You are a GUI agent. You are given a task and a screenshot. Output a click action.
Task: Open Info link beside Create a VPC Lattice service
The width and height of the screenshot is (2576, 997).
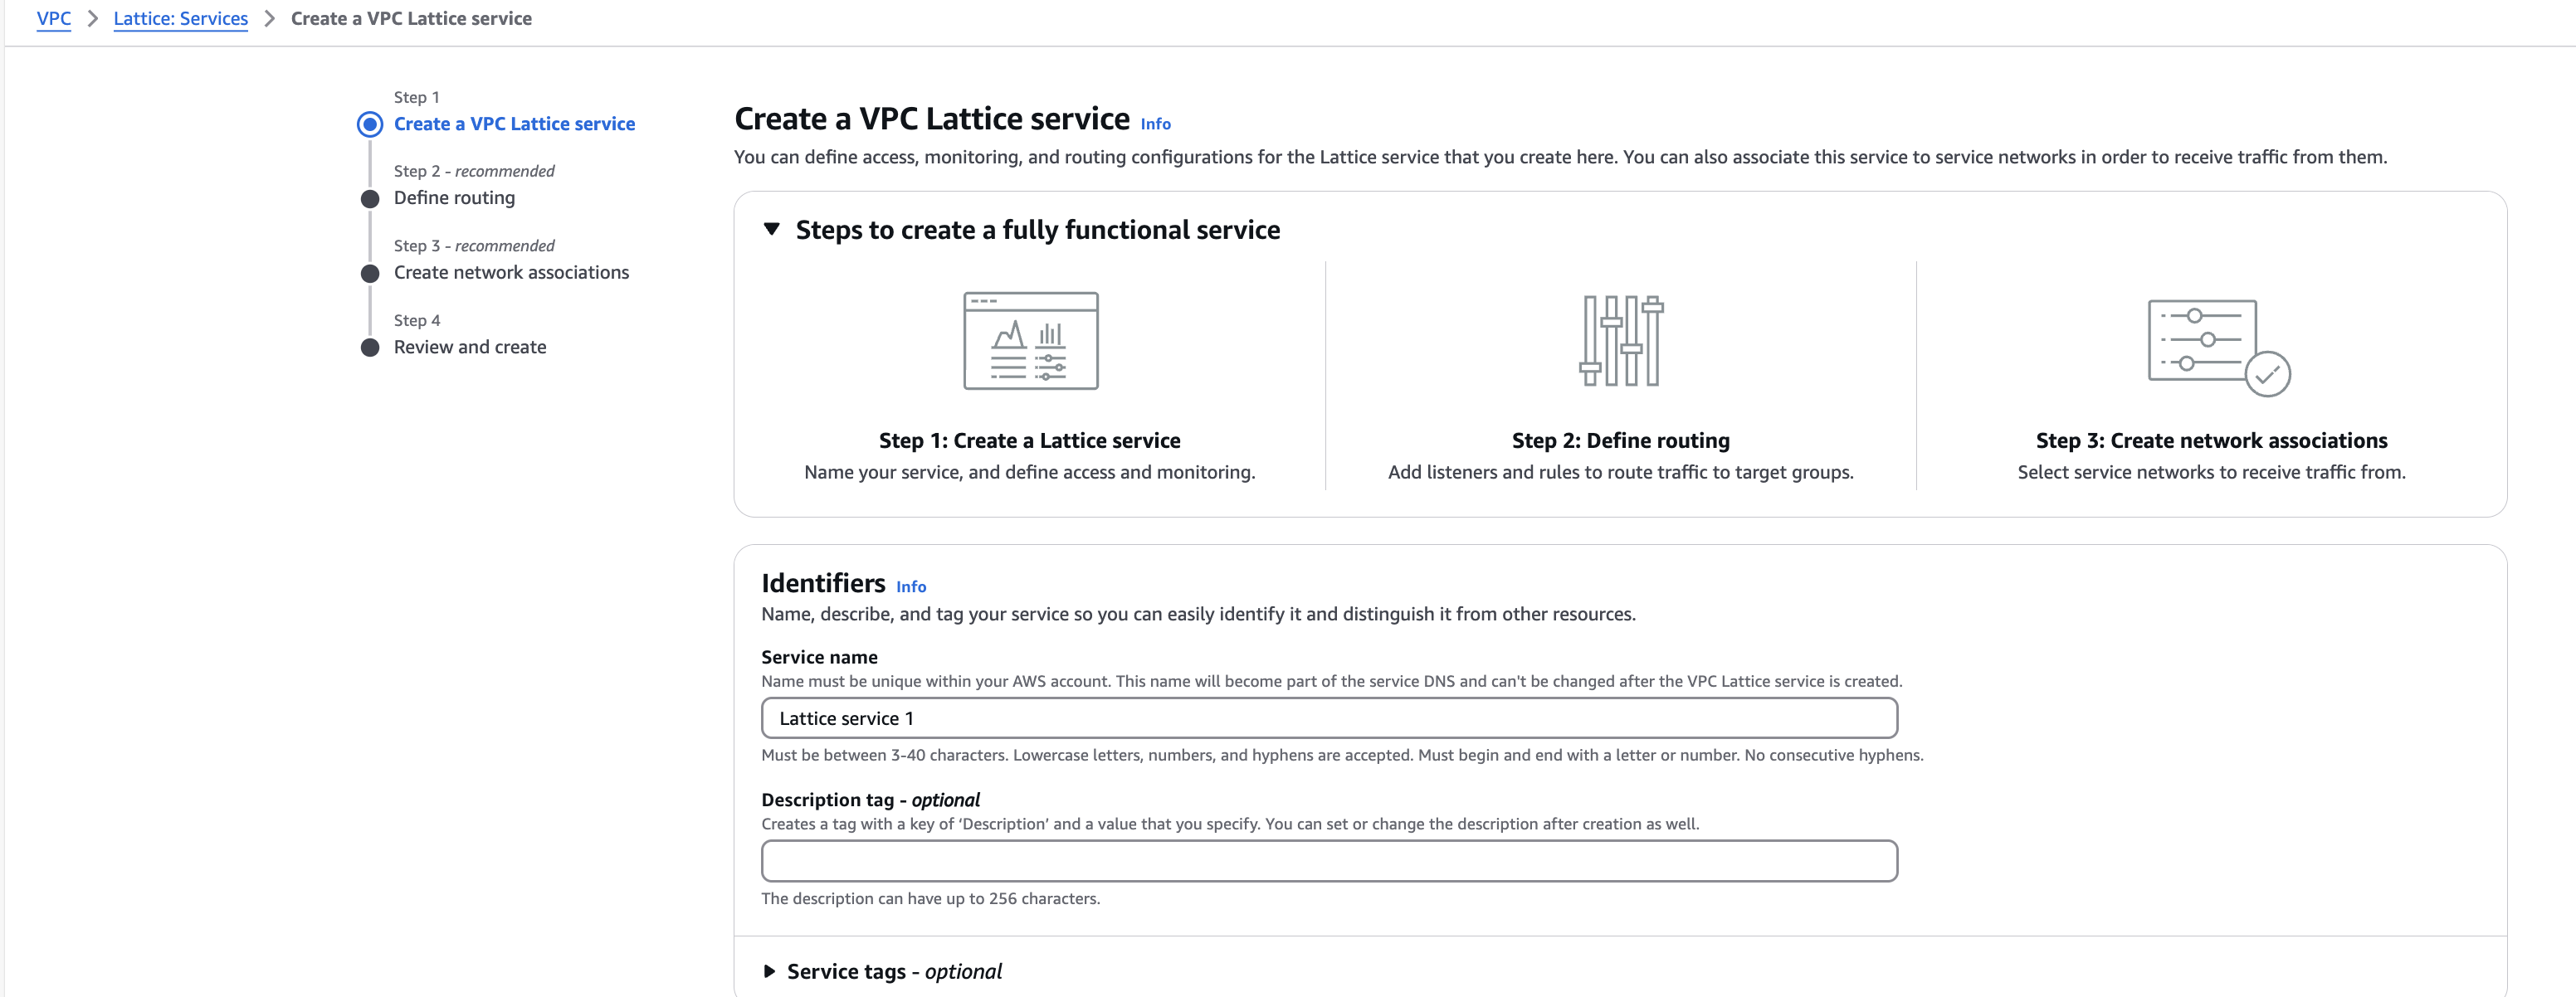[x=1155, y=124]
